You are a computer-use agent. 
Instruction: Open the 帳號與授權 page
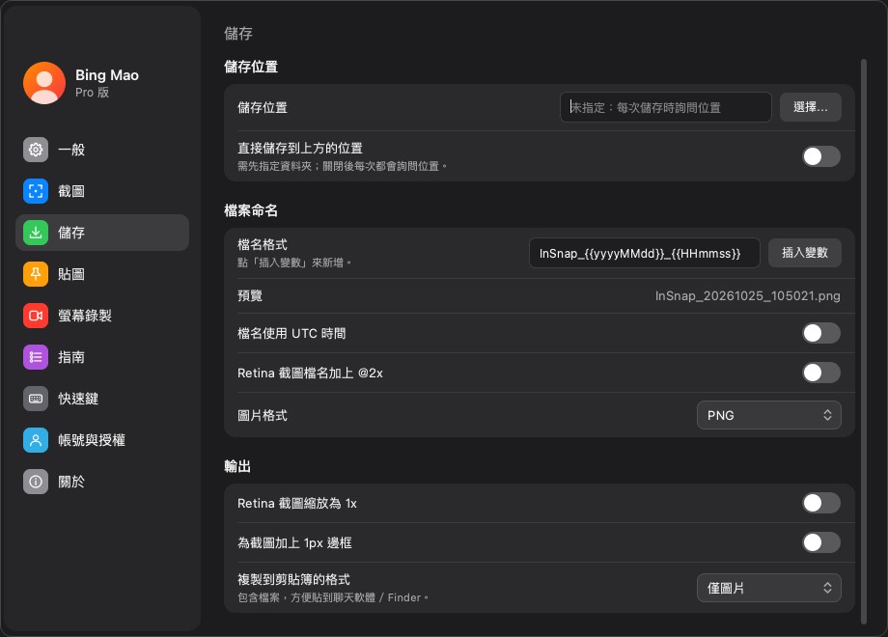click(x=102, y=440)
